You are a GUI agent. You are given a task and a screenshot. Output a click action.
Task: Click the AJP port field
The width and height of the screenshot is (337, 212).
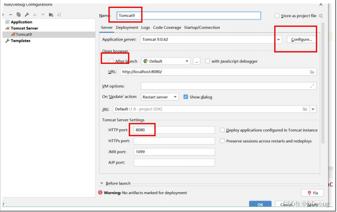pos(174,162)
